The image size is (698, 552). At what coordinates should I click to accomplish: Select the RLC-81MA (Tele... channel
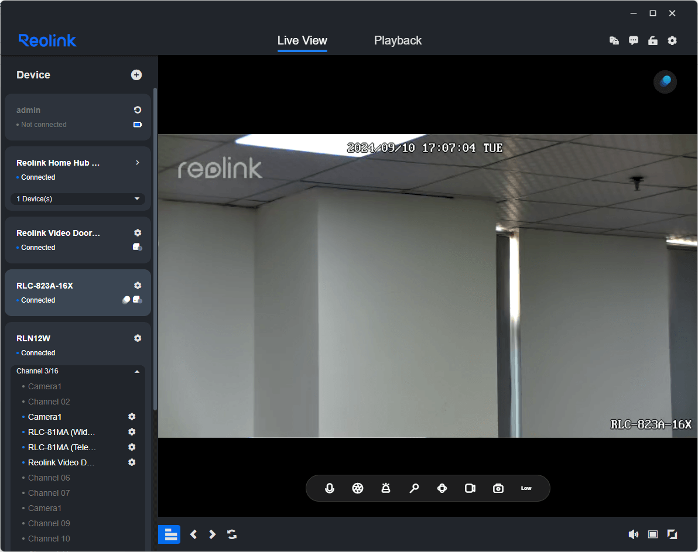[62, 447]
